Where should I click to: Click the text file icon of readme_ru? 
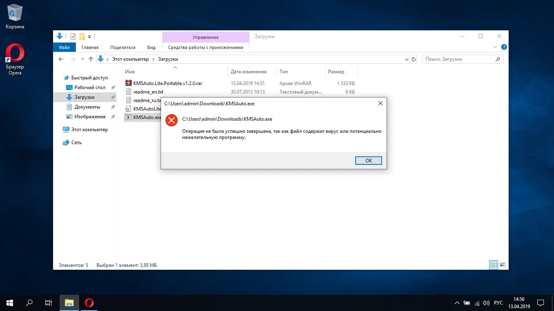(x=129, y=100)
